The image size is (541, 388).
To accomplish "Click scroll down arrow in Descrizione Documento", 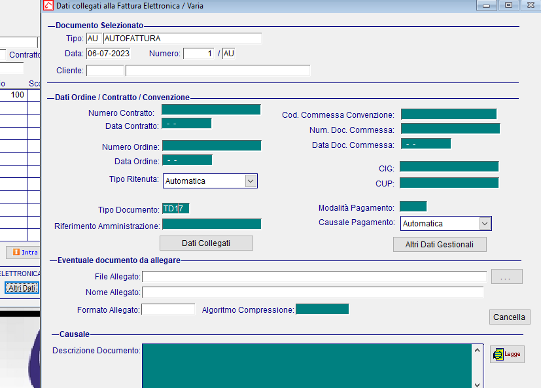I will pos(477,385).
